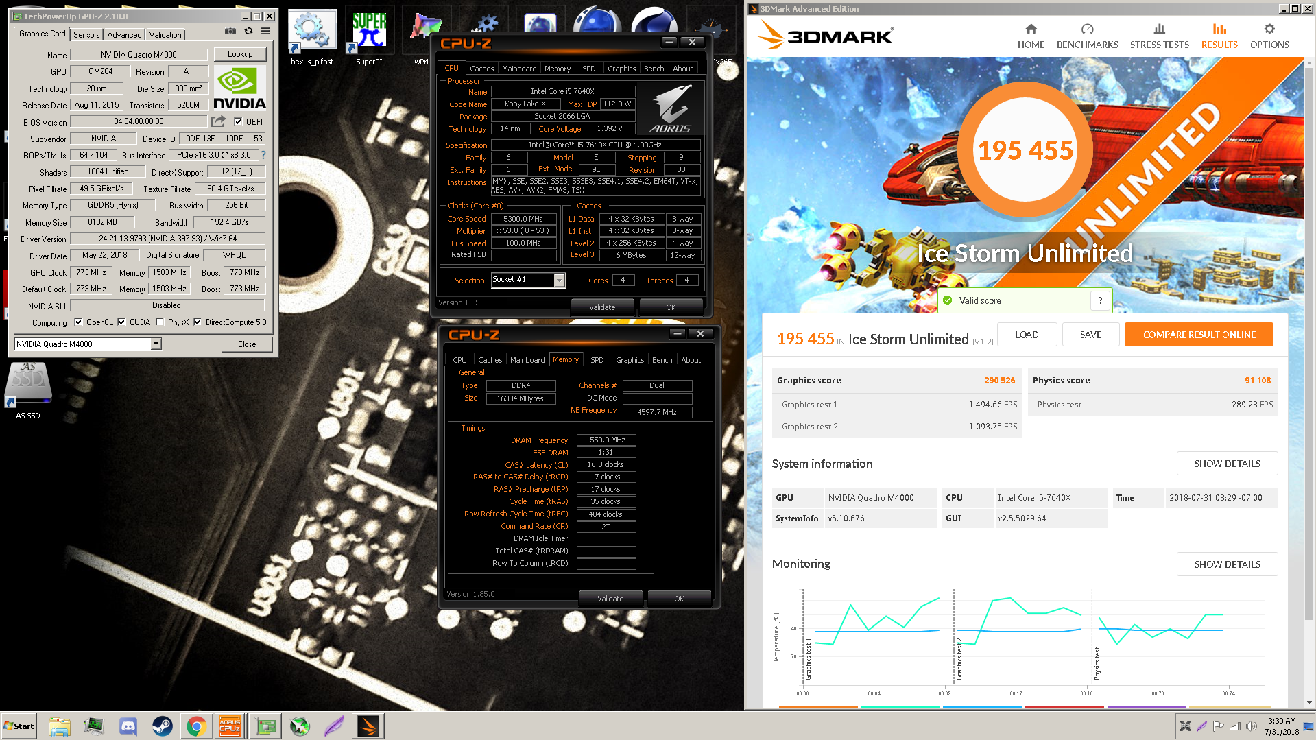Switch to GPU-Z Sensors tab
This screenshot has width=1316, height=740.
[x=86, y=35]
